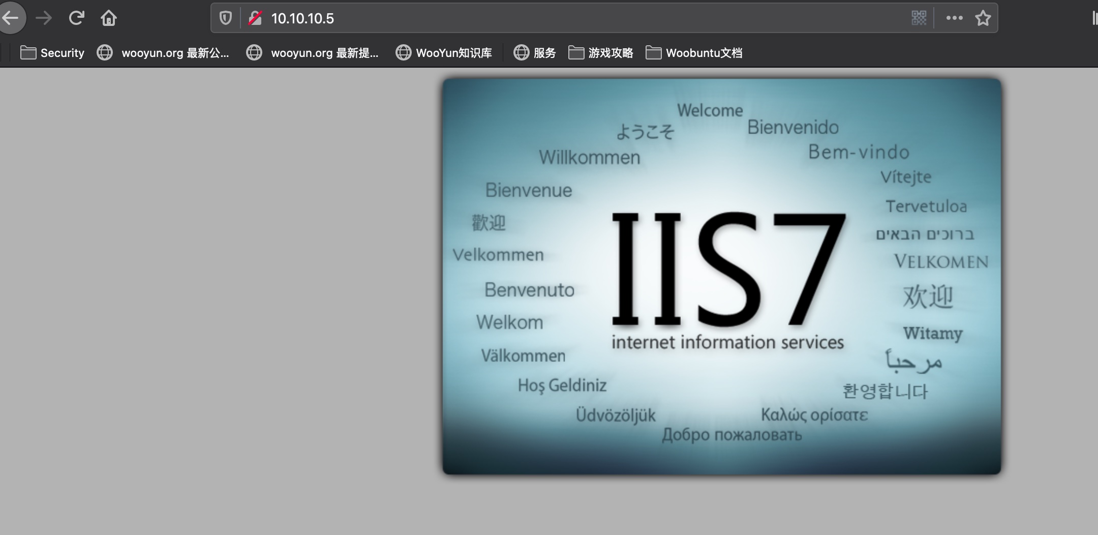Click the QR code icon in address bar
The height and width of the screenshot is (535, 1098).
pos(919,18)
